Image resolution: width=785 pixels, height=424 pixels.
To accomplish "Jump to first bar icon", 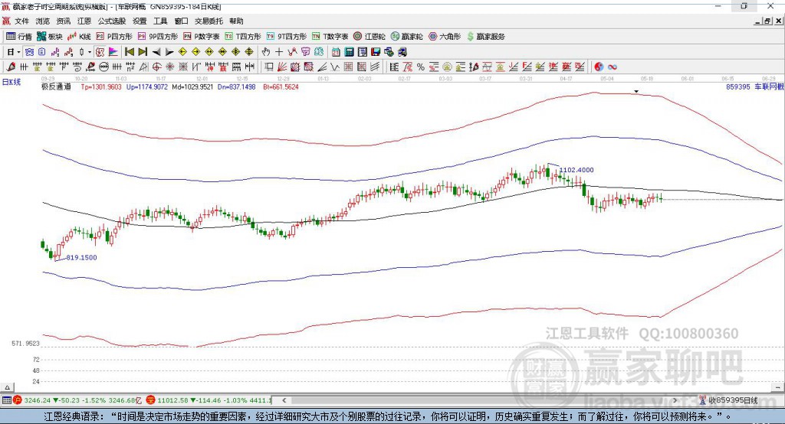I will (x=130, y=52).
